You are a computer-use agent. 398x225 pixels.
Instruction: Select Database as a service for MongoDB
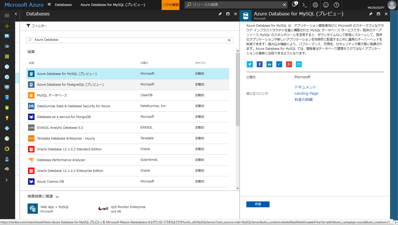click(128, 117)
